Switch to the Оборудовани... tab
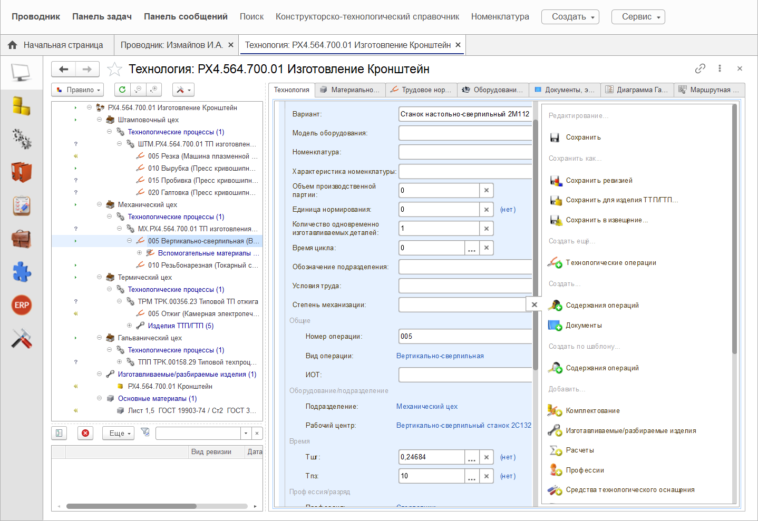Viewport: 758px width, 521px height. coord(493,90)
